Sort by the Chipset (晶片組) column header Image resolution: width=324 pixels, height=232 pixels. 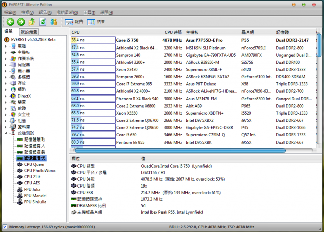click(248, 32)
